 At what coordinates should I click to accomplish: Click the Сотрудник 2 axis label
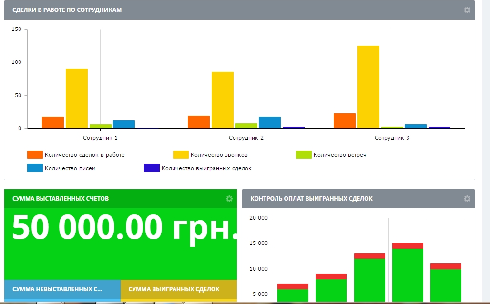point(246,138)
